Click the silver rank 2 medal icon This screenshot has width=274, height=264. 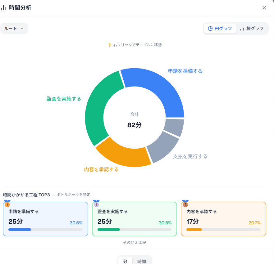pyautogui.click(x=96, y=204)
